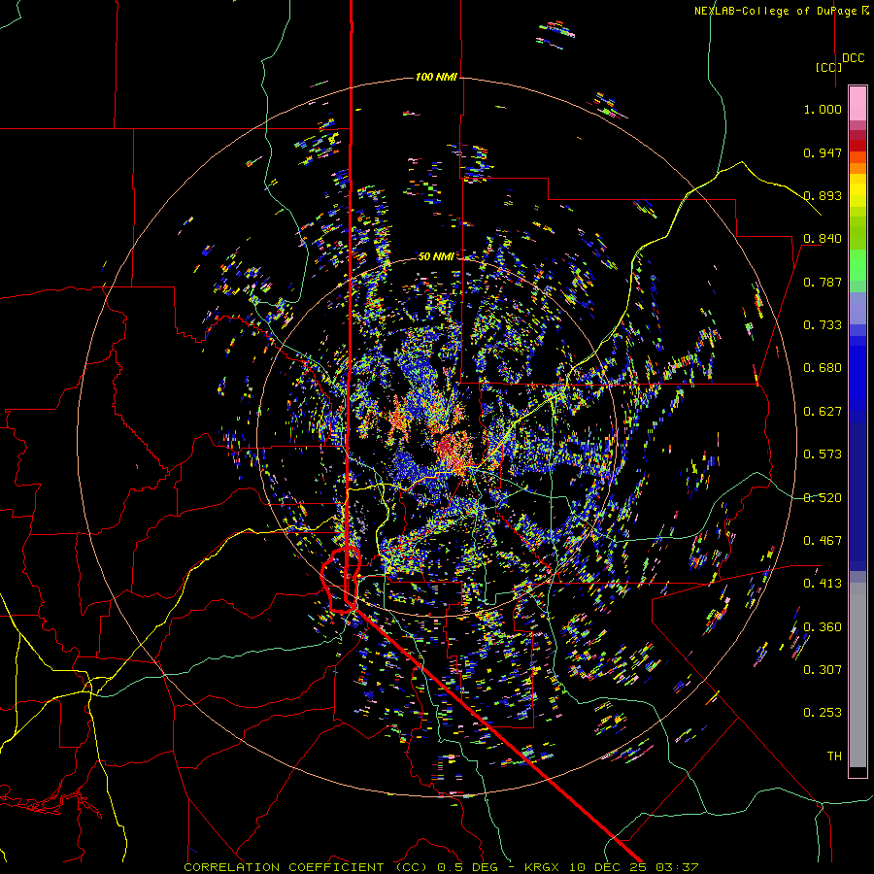Click the DCC label above the color scale
The height and width of the screenshot is (874, 874).
pyautogui.click(x=853, y=58)
